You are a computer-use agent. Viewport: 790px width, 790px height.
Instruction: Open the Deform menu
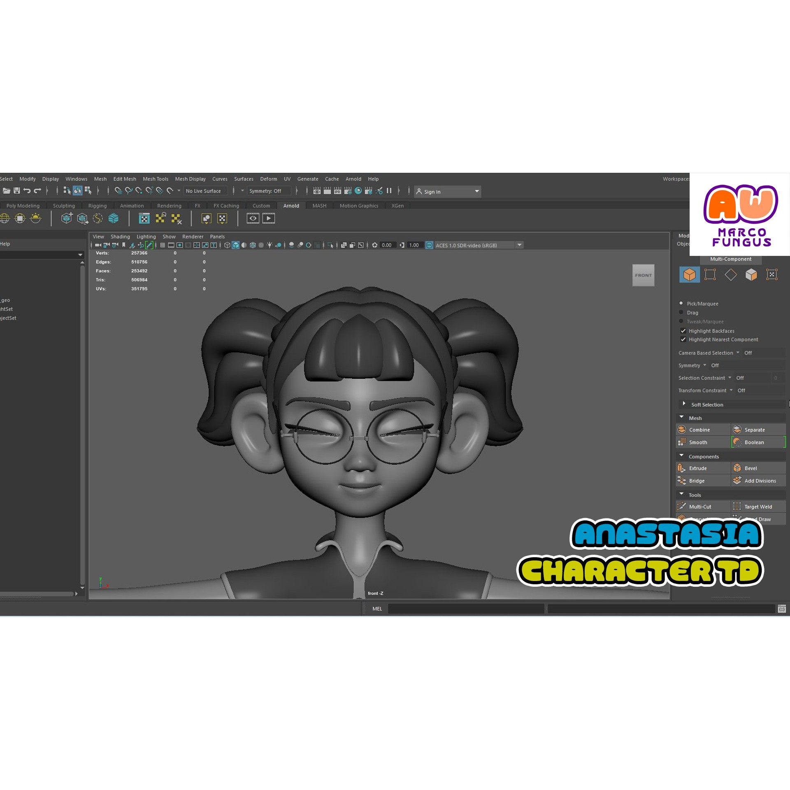click(x=269, y=179)
